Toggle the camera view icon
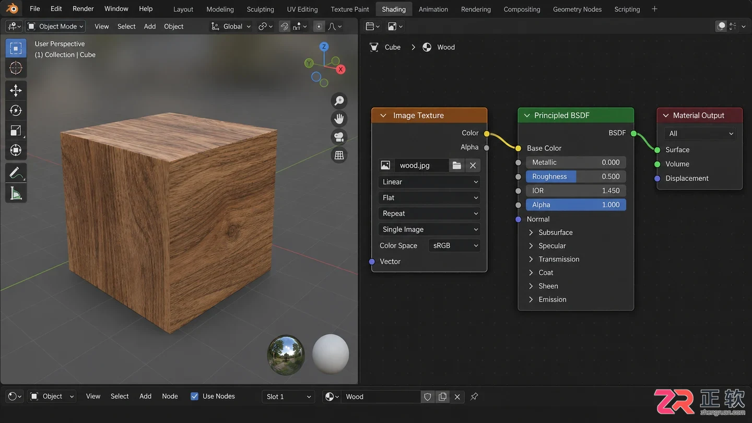The image size is (752, 423). coord(339,137)
